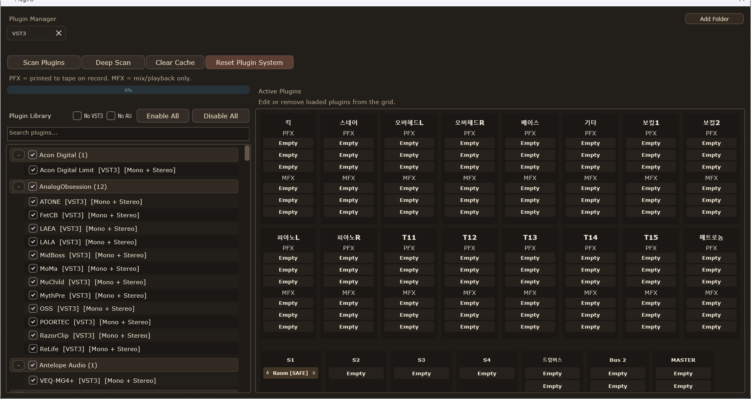Toggle the LALA plugin checkbox
The image size is (751, 399).
point(33,242)
